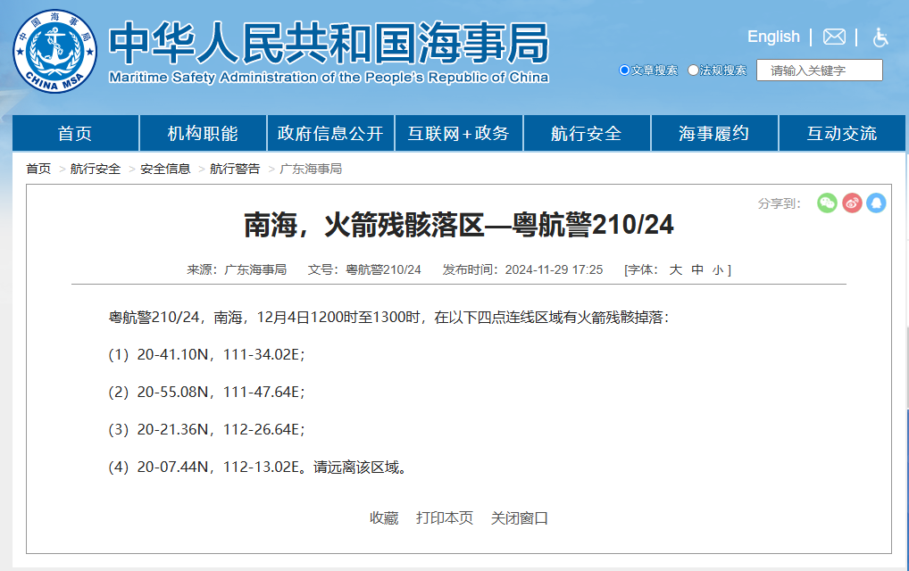909x571 pixels.
Task: Set font size to 中
Action: [x=697, y=269]
